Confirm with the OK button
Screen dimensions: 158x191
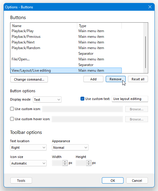(x=113, y=181)
